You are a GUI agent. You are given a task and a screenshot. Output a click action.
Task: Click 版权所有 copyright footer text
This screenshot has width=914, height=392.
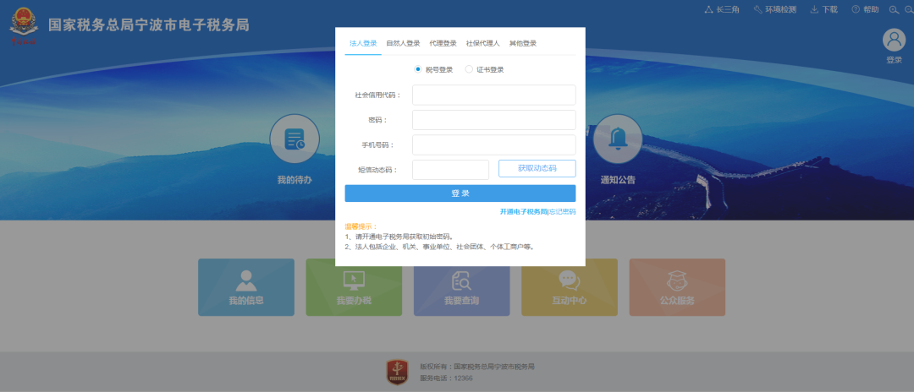click(477, 367)
